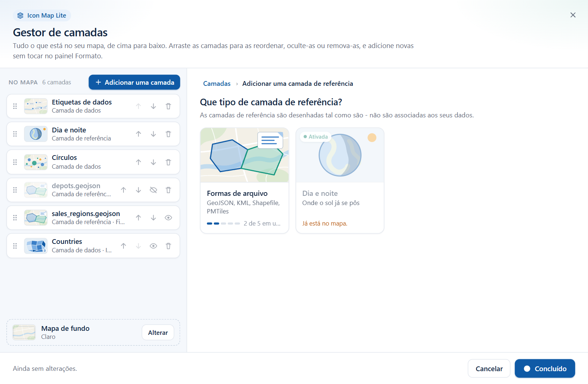The height and width of the screenshot is (384, 588).
Task: Click Adicionar uma camada button
Action: [134, 82]
